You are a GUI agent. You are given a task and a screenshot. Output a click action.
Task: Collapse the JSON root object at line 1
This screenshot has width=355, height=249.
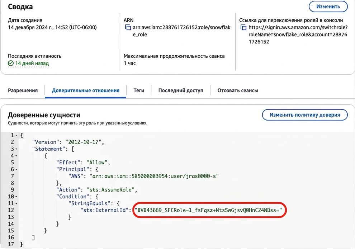tap(16, 136)
